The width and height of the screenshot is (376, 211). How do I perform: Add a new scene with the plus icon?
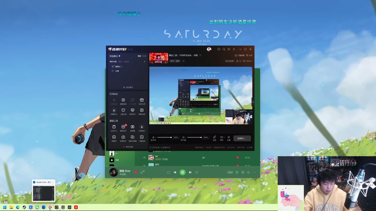point(144,61)
